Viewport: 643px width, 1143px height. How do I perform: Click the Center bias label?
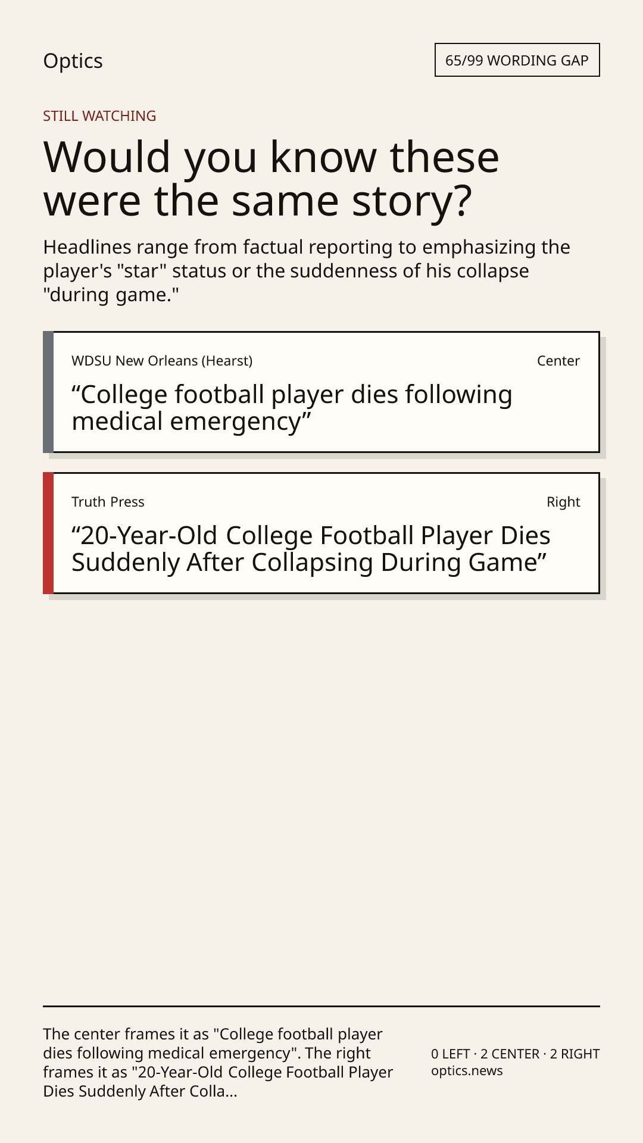pos(558,361)
